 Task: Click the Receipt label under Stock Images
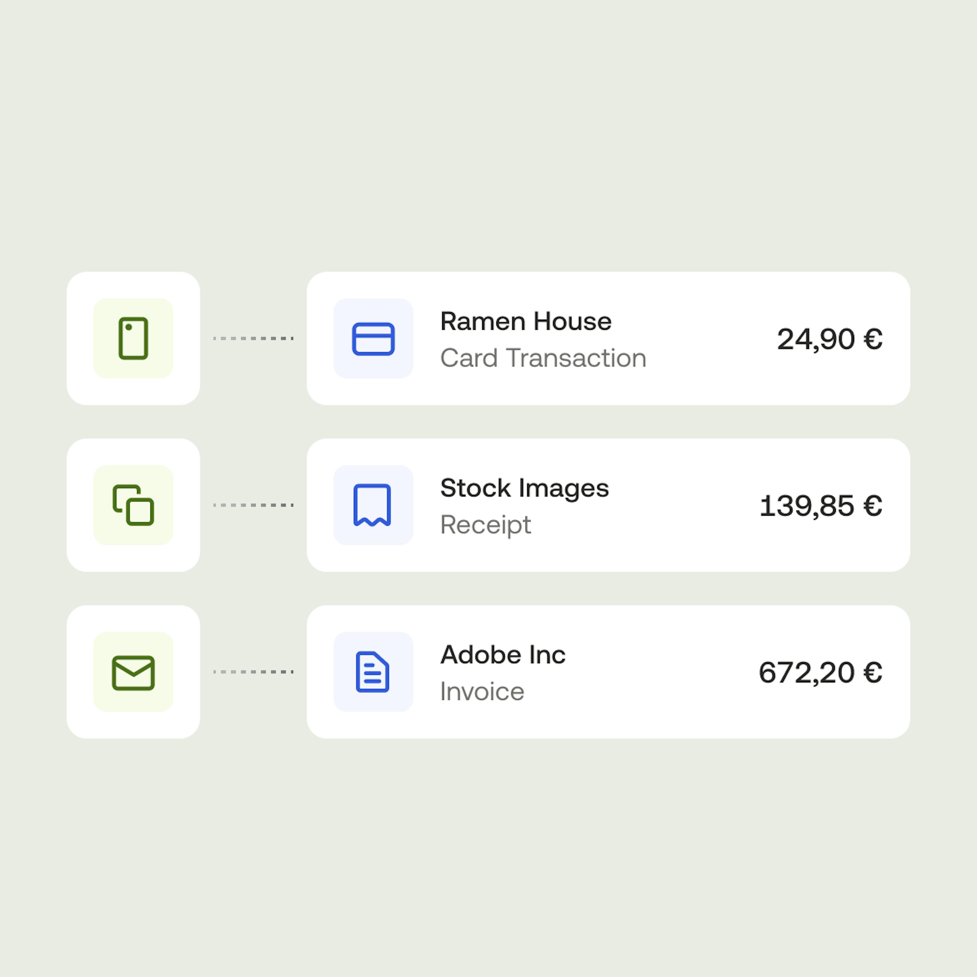click(x=485, y=525)
